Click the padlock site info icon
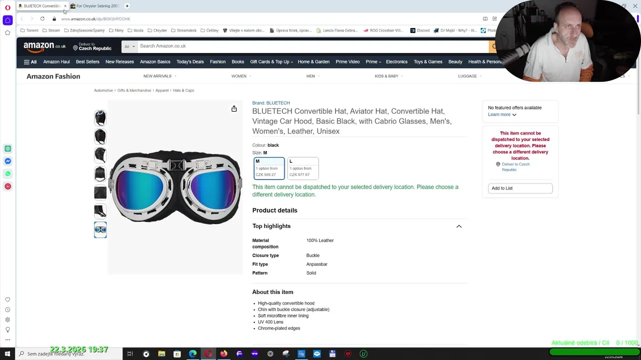Screen dimensions: 641x360 [x=54, y=18]
